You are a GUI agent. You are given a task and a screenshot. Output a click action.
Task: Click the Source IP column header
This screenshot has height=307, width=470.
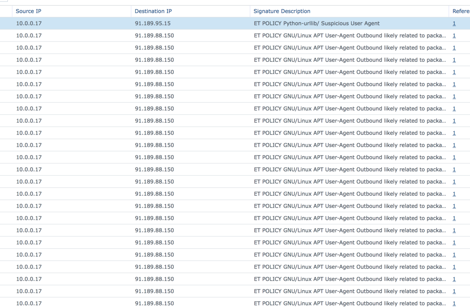click(x=28, y=11)
